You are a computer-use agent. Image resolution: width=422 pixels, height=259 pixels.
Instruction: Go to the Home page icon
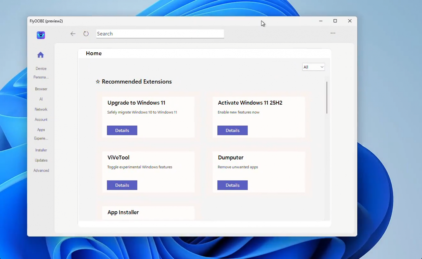click(x=41, y=55)
